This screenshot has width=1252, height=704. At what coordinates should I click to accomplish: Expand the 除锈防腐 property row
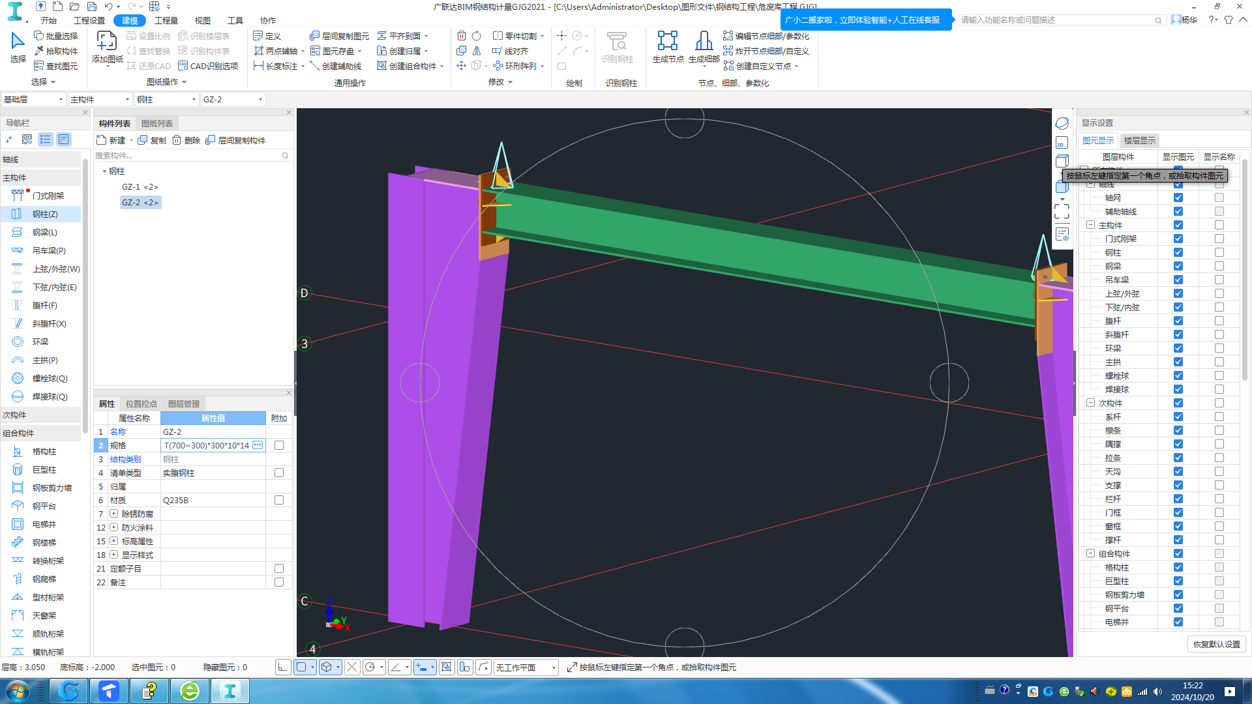(113, 514)
